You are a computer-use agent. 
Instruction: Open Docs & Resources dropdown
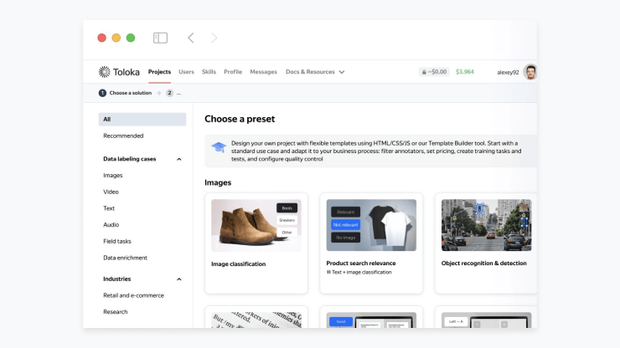click(x=315, y=72)
